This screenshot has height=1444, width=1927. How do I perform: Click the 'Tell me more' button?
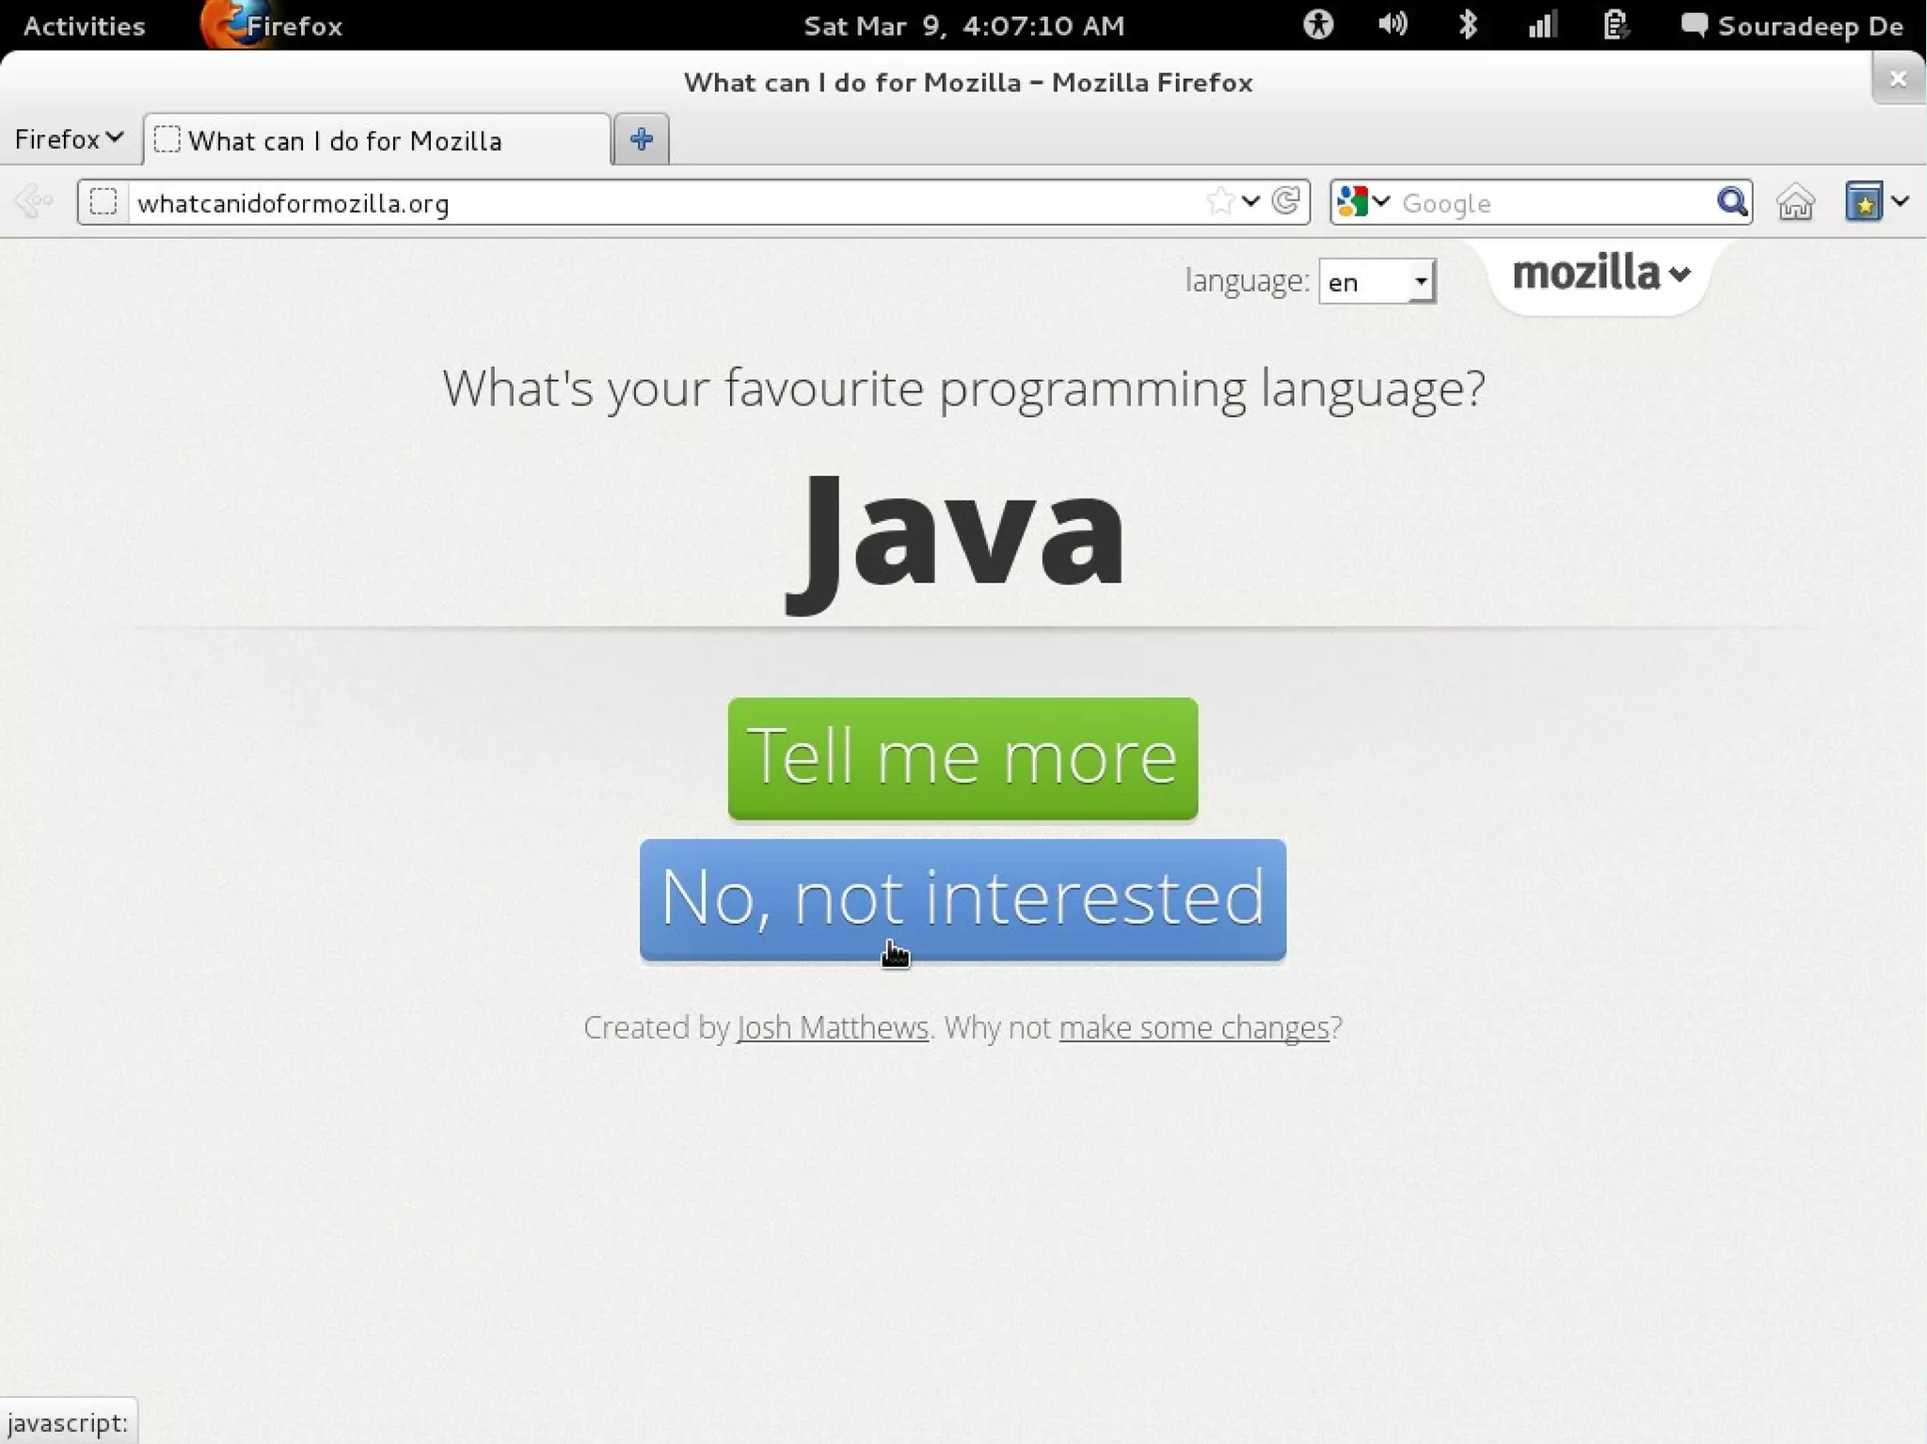(x=962, y=758)
